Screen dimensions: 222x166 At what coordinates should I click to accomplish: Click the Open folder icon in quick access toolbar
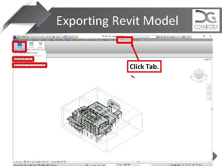[21, 37]
